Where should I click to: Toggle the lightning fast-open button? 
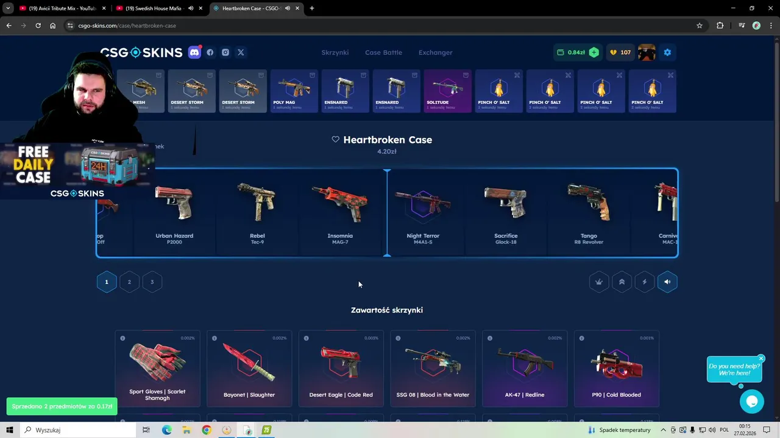coord(645,282)
